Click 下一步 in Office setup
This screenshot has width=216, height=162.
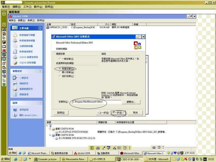coord(118,113)
